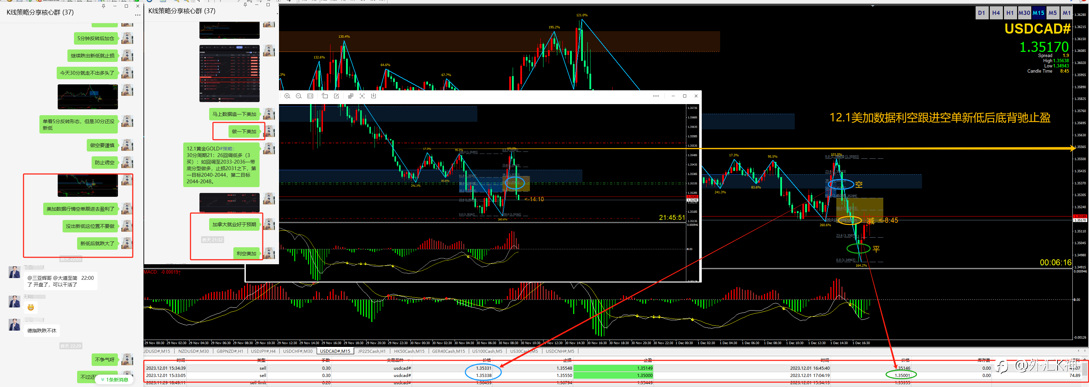The width and height of the screenshot is (1089, 387).
Task: Open the NZDUSD#,M30 chart tab
Action: (x=194, y=351)
